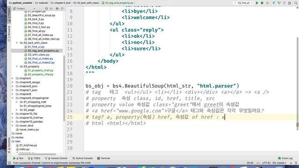Open the run configuration dropdown 03_find_all

point(243,3)
